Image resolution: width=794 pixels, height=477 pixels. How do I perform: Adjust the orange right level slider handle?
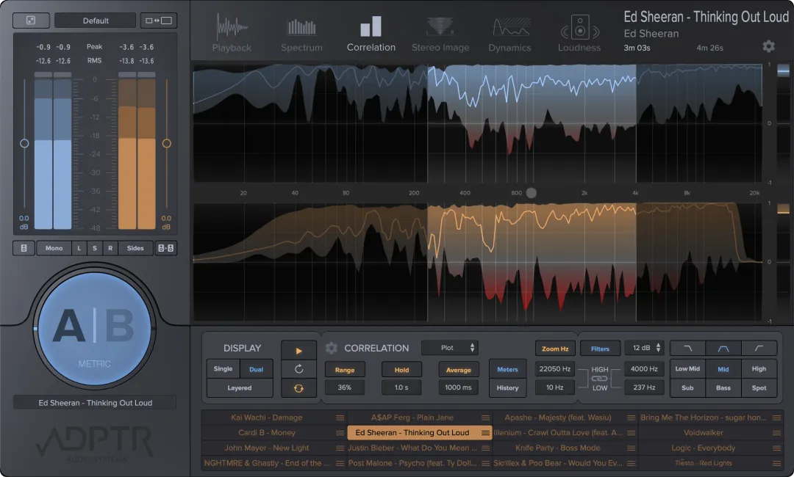click(x=167, y=144)
